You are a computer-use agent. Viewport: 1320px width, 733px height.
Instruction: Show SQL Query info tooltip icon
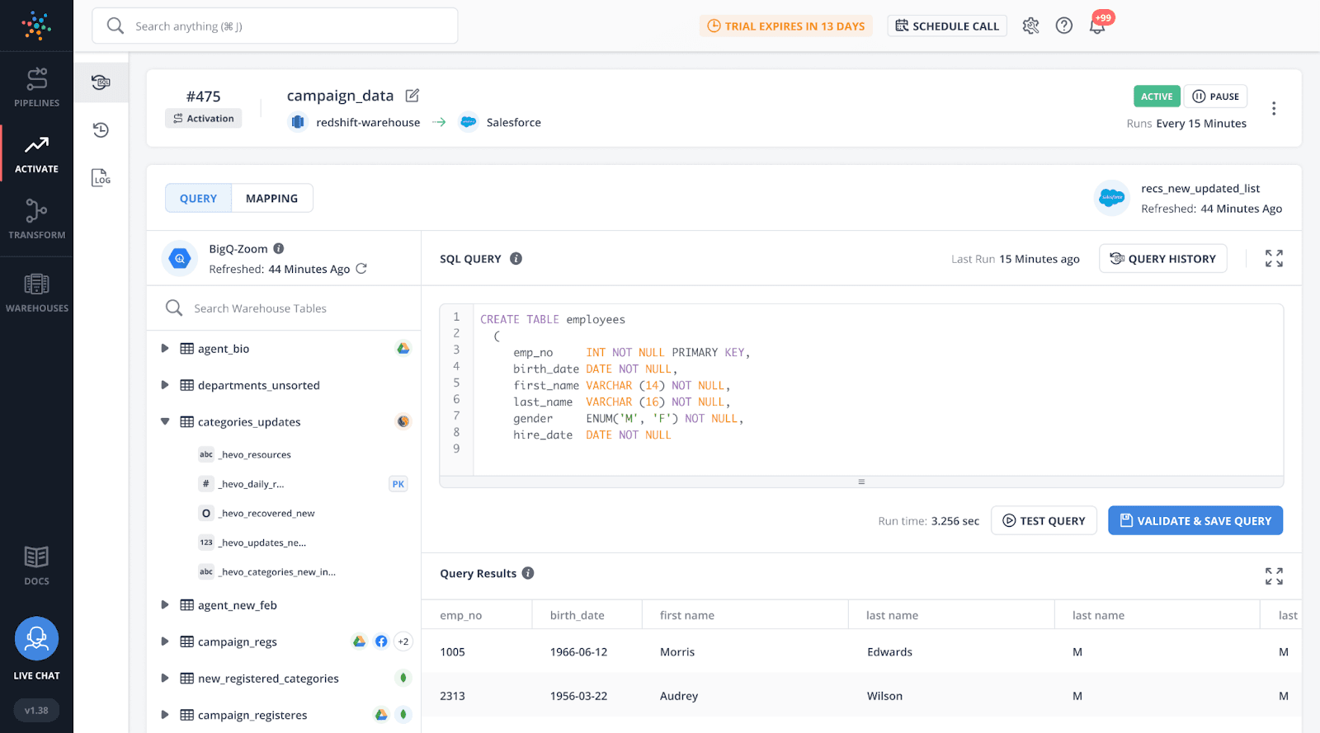[516, 258]
